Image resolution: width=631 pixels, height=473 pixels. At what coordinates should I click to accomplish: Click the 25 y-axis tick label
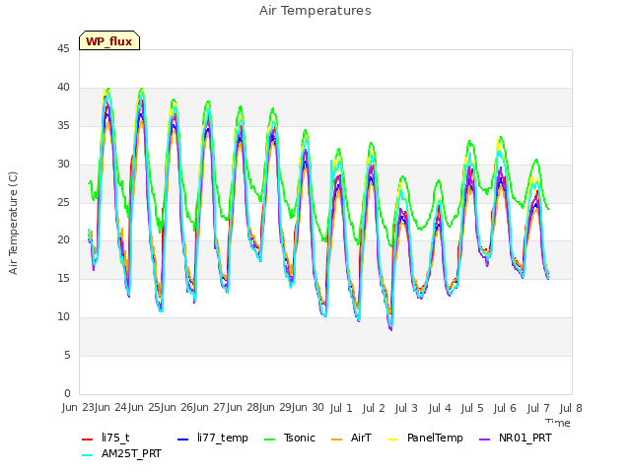(x=63, y=202)
